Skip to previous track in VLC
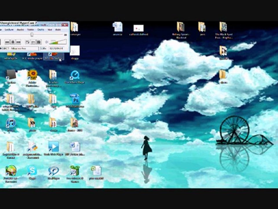The image size is (278, 209). [x=8, y=42]
